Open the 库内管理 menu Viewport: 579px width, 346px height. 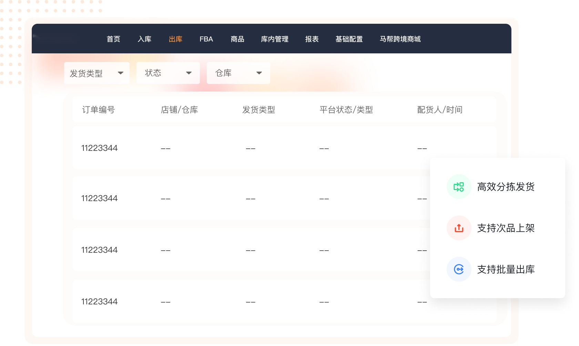pos(274,39)
